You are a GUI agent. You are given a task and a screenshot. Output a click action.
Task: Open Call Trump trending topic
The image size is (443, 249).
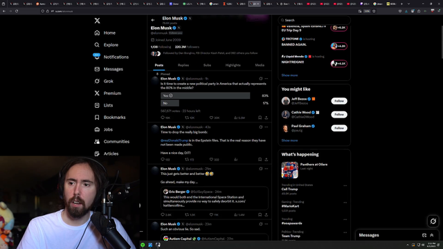289,189
